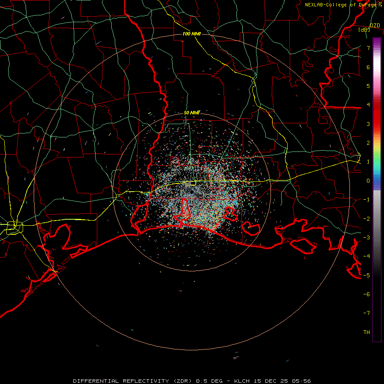Click the TH label on the color scale
Screen dimensions: 384x384
367,332
